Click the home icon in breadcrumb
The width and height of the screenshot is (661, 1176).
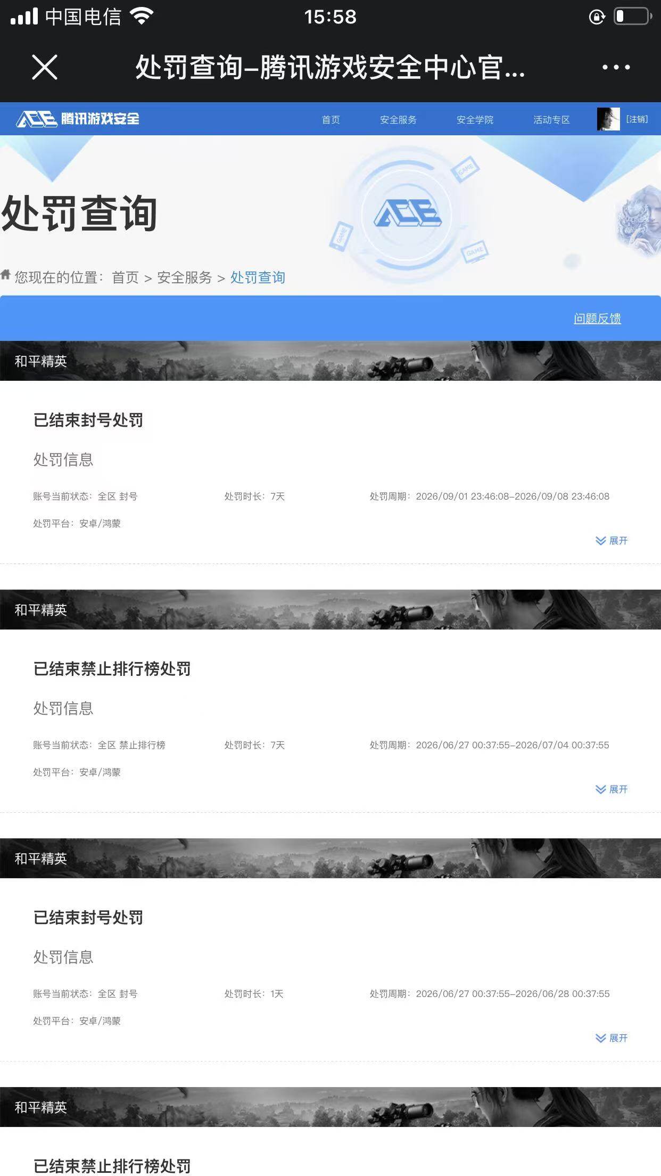[5, 275]
